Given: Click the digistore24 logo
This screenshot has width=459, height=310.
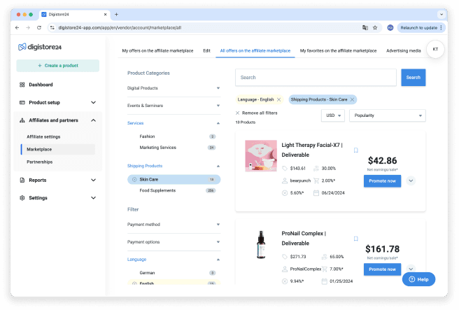Looking at the screenshot, I should tap(40, 47).
